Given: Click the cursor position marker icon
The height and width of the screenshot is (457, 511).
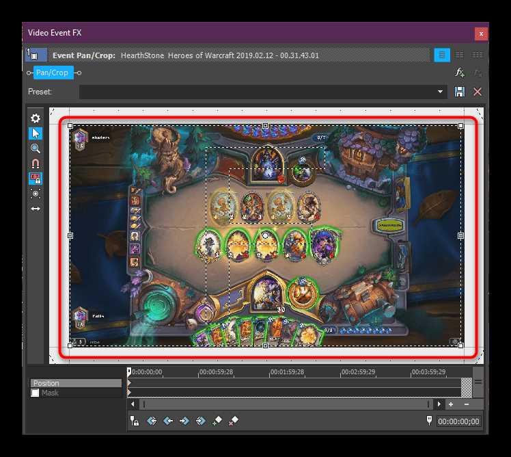Looking at the screenshot, I should point(429,421).
